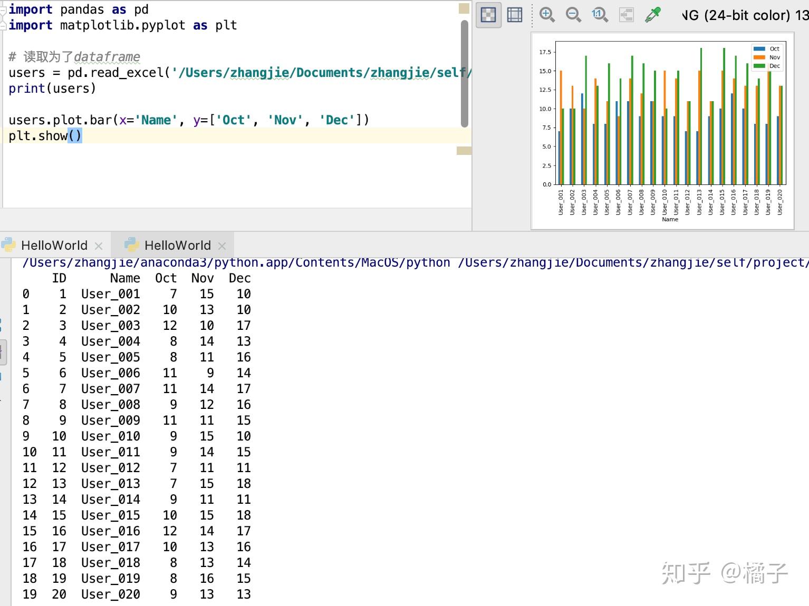Click the 'import matplotlib.pyplot as plt' line
This screenshot has height=606, width=809.
[x=123, y=25]
